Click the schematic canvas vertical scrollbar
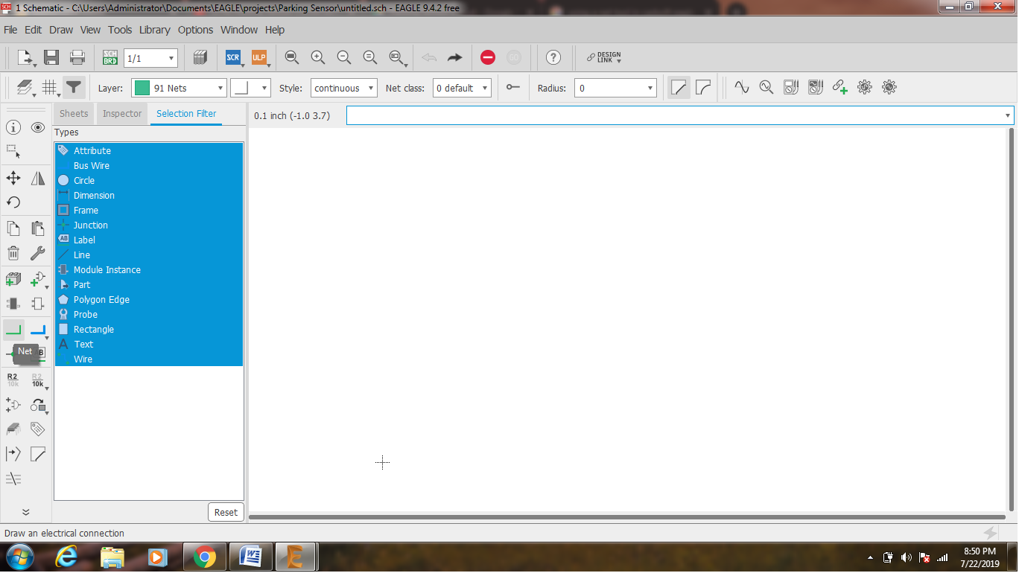This screenshot has width=1019, height=573. coord(1011,319)
